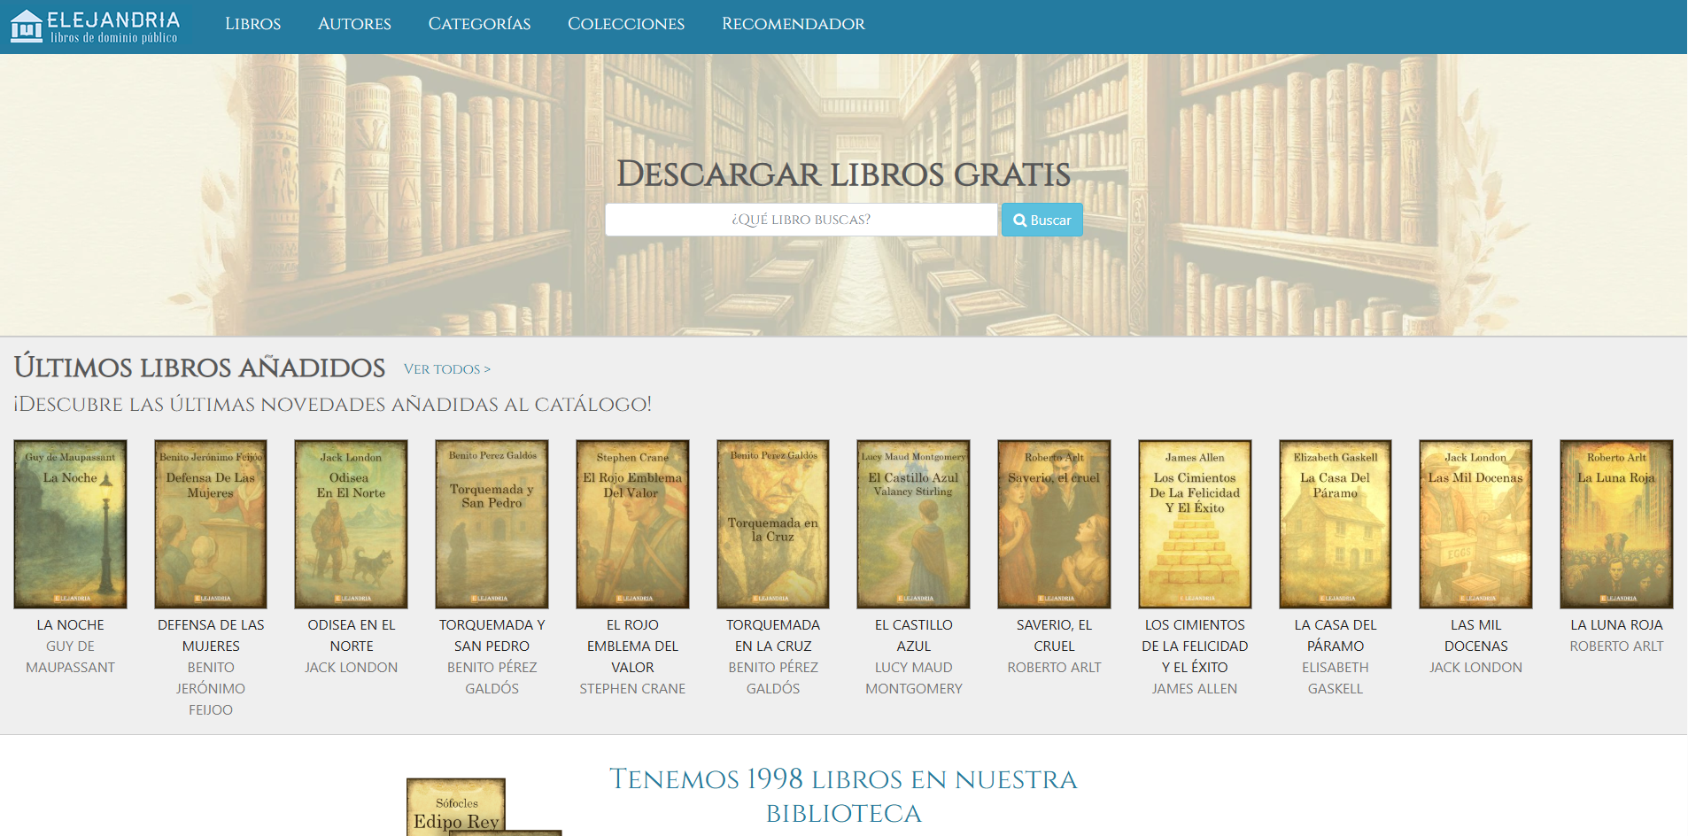Open Saverio, el cruel cover
This screenshot has width=1688, height=836.
point(1054,524)
